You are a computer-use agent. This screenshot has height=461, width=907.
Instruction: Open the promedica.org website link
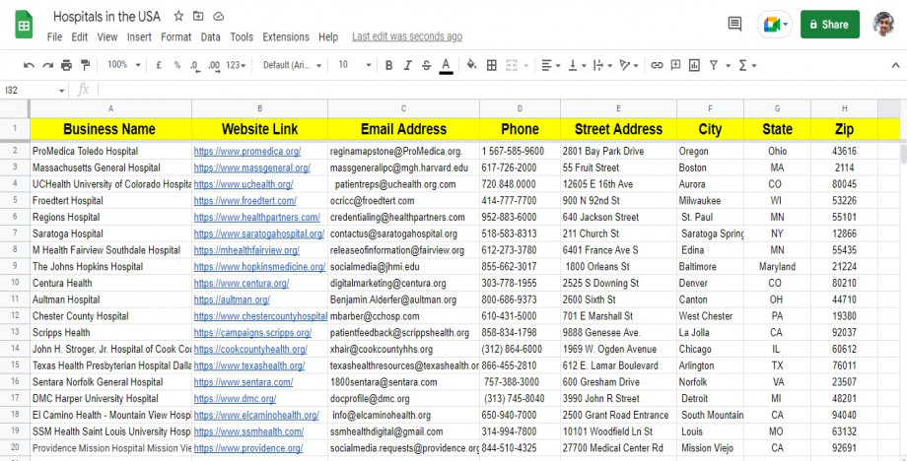pyautogui.click(x=246, y=152)
